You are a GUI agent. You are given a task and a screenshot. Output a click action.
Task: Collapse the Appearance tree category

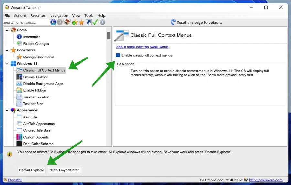tap(7, 110)
